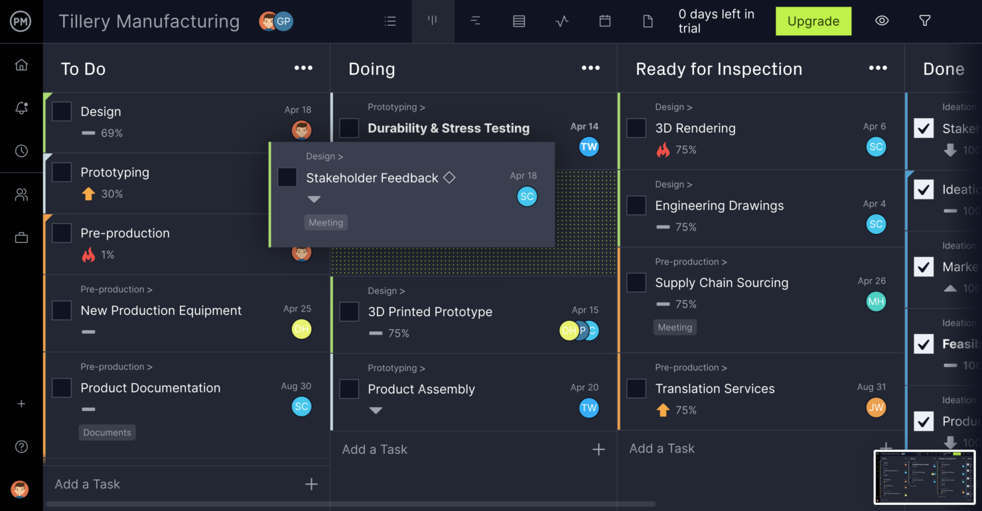Click SC assignee on Stakeholder Feedback

click(x=527, y=196)
